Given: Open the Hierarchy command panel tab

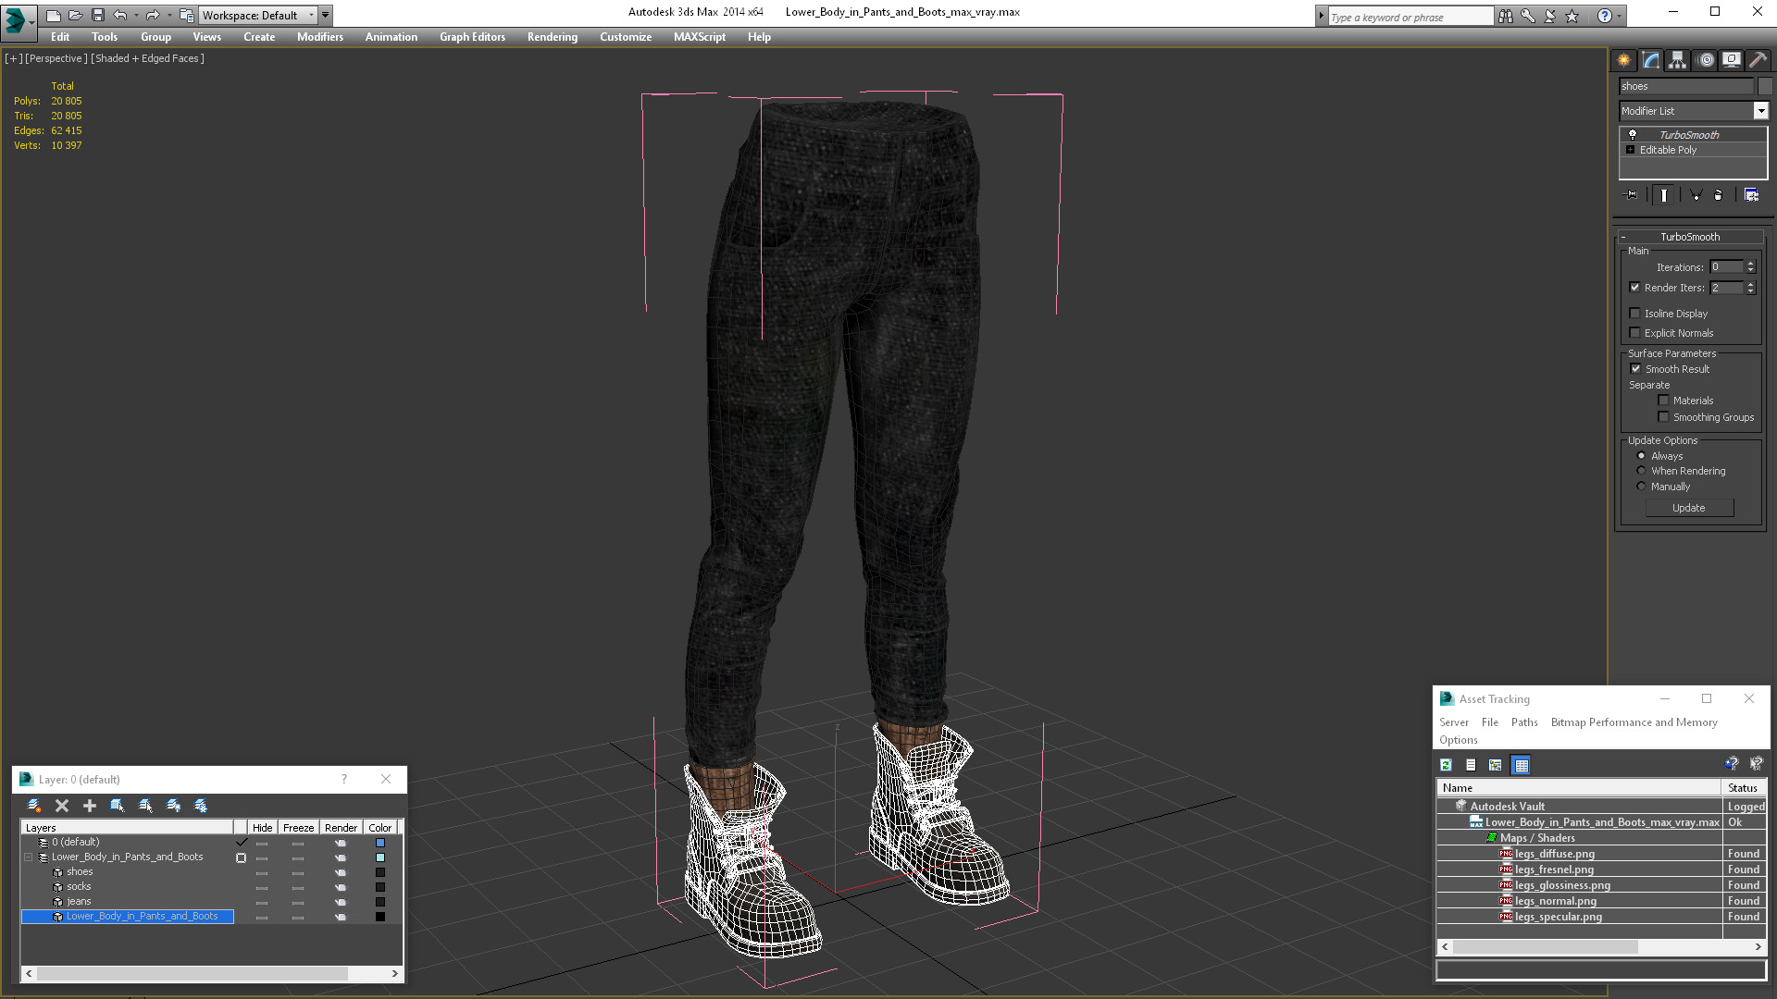Looking at the screenshot, I should (1677, 60).
